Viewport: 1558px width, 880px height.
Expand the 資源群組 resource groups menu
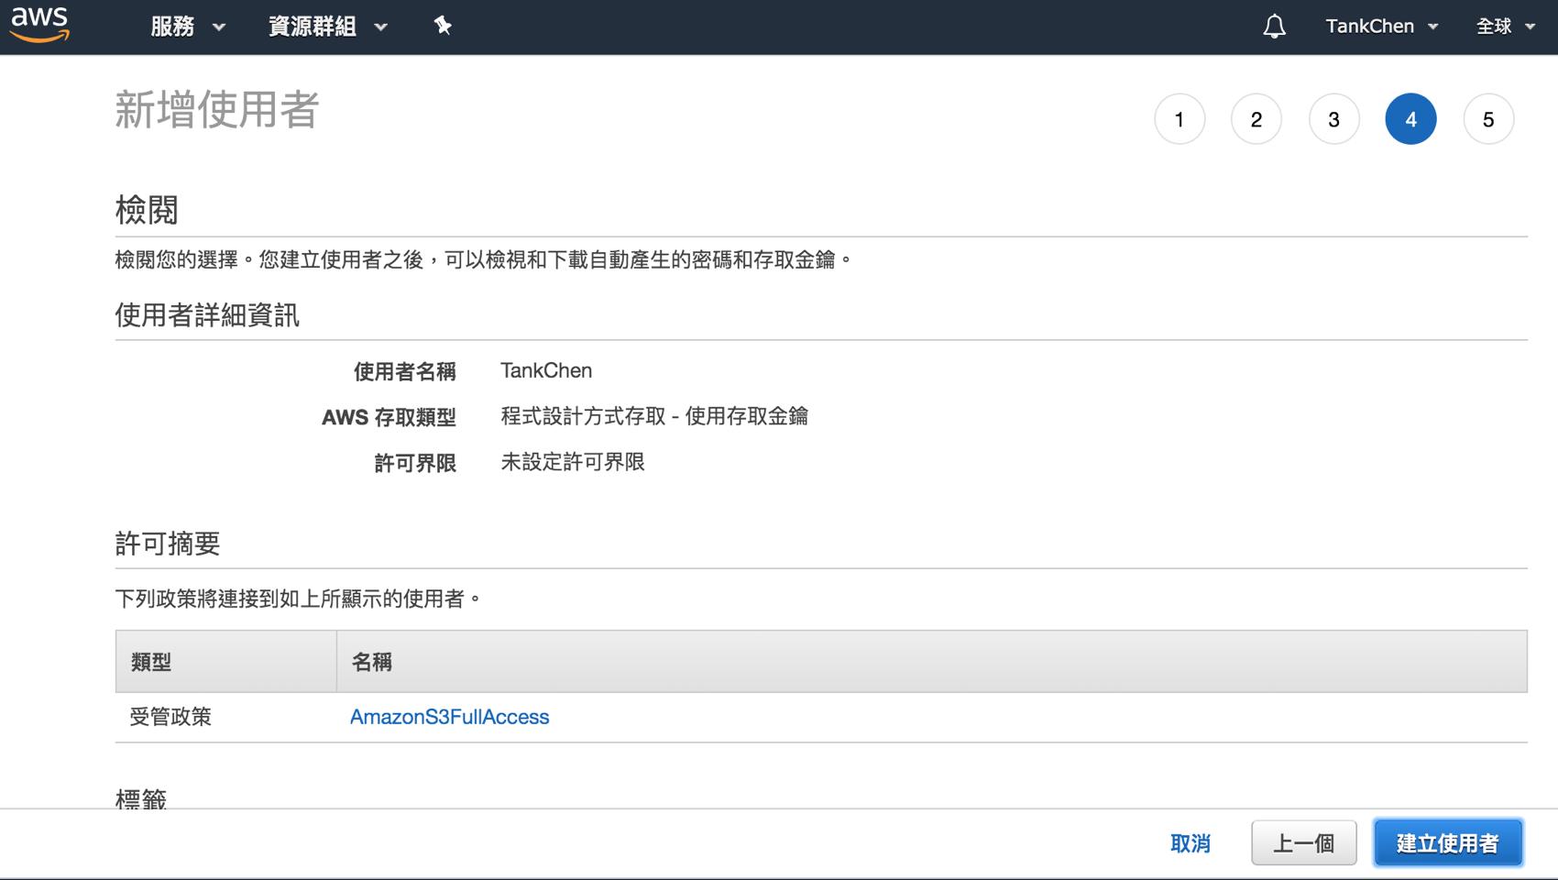coord(327,26)
